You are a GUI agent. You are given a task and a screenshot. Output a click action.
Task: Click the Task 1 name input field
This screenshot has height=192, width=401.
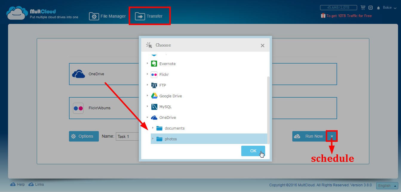[x=127, y=136]
